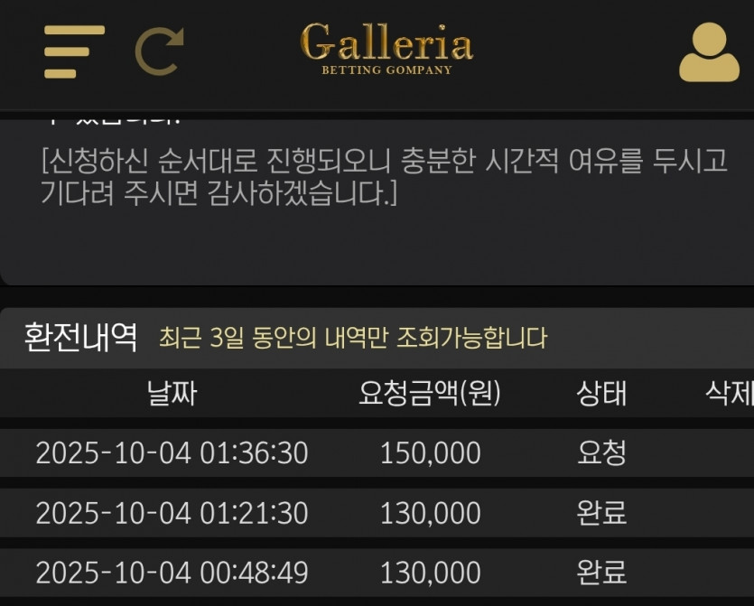Click 완료 status in the 01:21:30 row

pos(601,513)
